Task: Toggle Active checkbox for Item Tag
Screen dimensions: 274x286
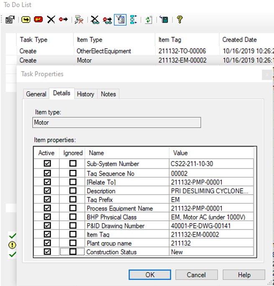Action: 47,235
